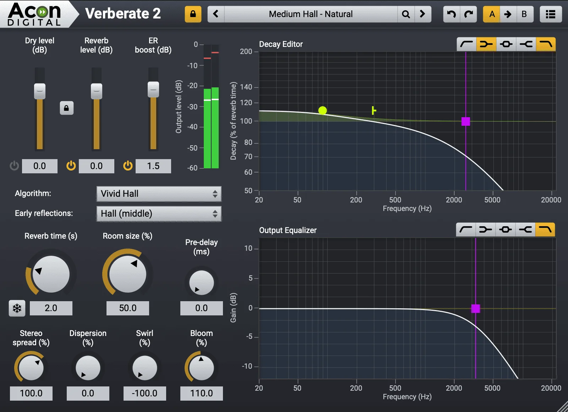This screenshot has width=568, height=412.
Task: Toggle the freeze snowflake next to Reverb time
Action: click(x=17, y=308)
